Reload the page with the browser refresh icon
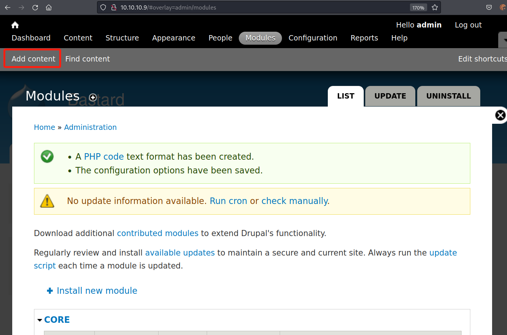Viewport: 507px width, 335px height. 35,7
